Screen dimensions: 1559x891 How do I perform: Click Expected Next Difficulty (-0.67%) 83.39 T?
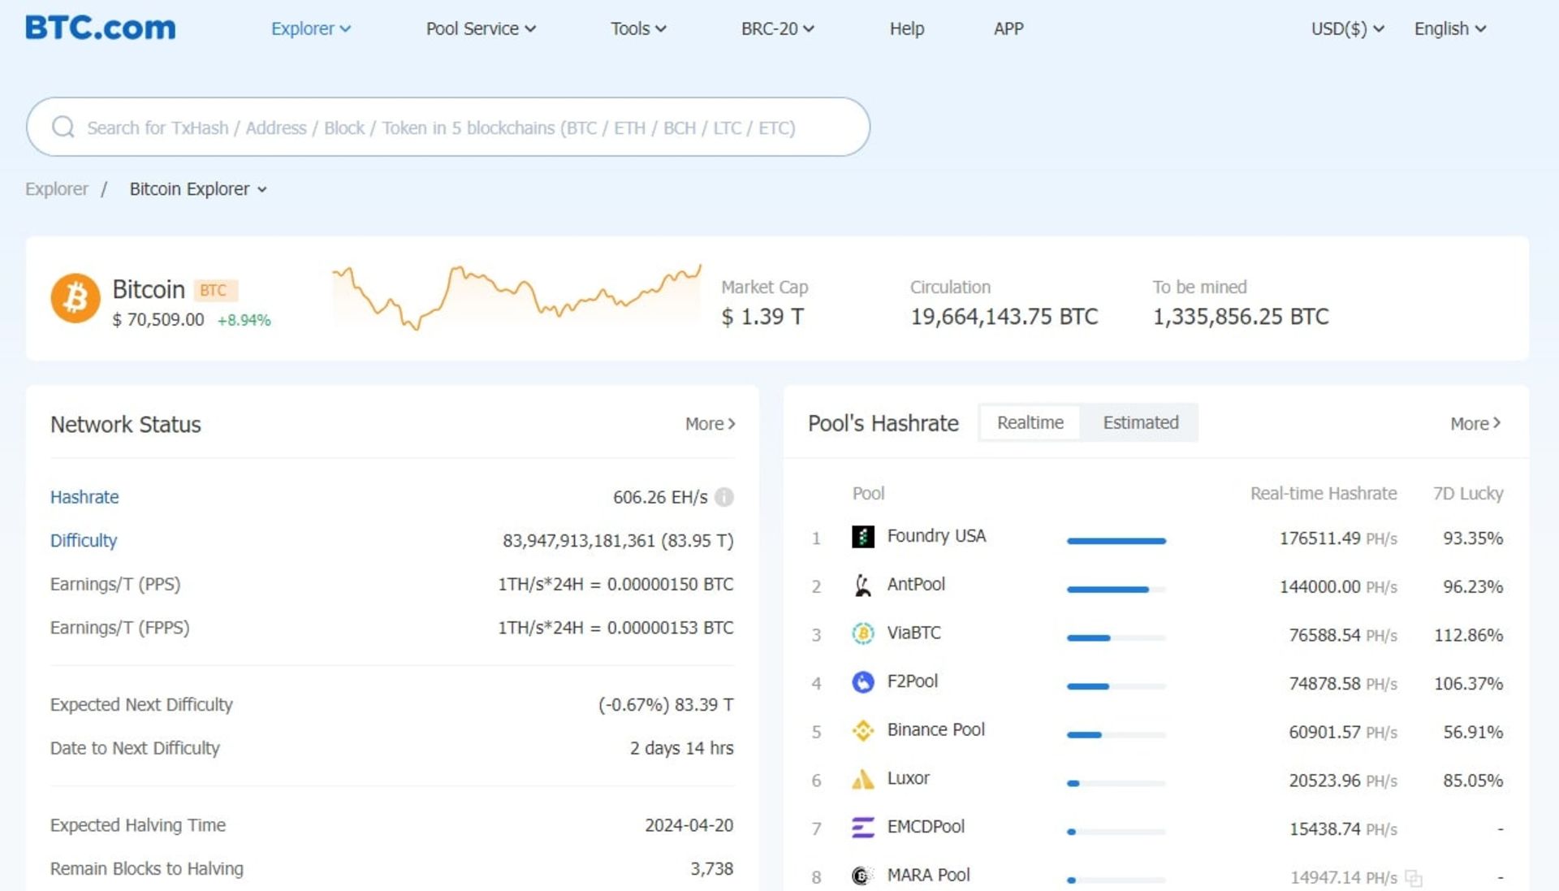pos(666,705)
